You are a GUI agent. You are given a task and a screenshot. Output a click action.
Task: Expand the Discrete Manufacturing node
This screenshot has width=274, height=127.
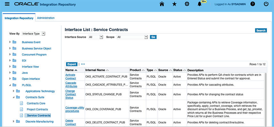point(13,122)
